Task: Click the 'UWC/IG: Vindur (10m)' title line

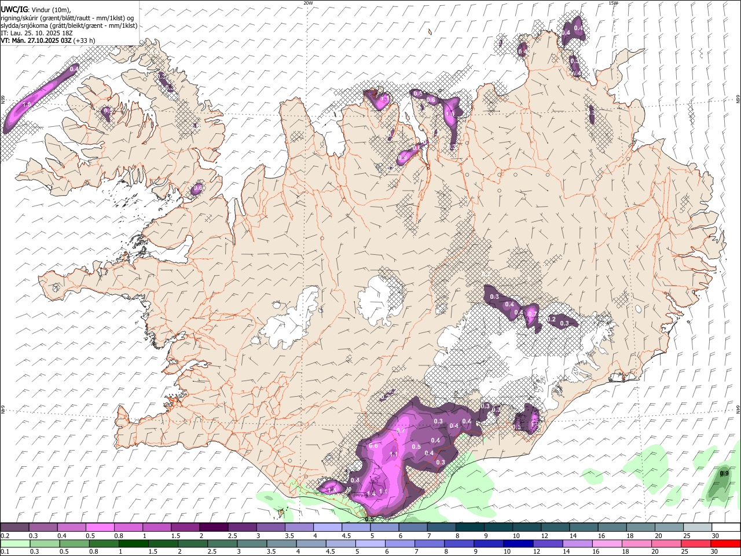Action: click(x=36, y=10)
